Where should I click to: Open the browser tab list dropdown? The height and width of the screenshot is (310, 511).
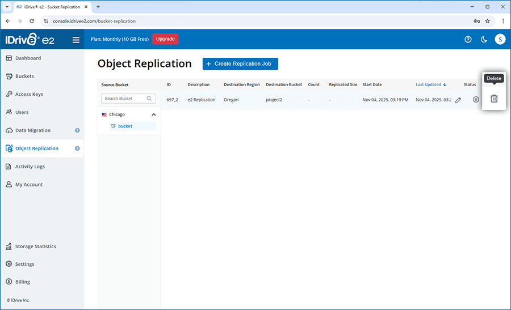[x=6, y=7]
